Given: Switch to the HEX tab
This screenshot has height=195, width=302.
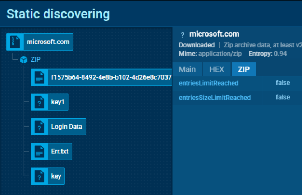Looking at the screenshot, I should (x=217, y=69).
